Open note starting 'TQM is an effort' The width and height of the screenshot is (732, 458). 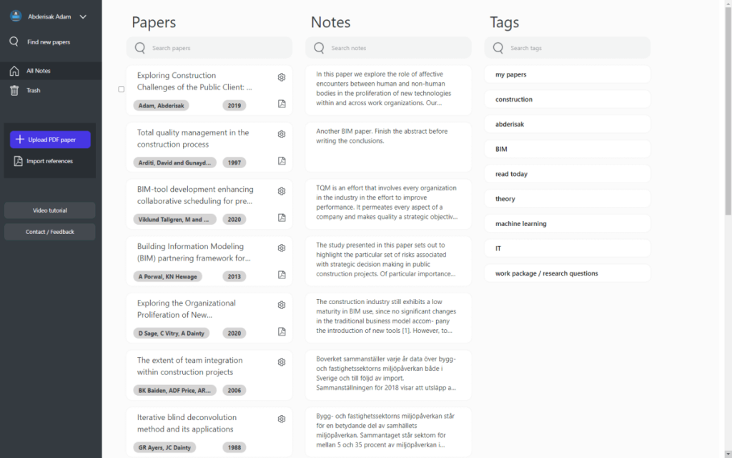(388, 204)
